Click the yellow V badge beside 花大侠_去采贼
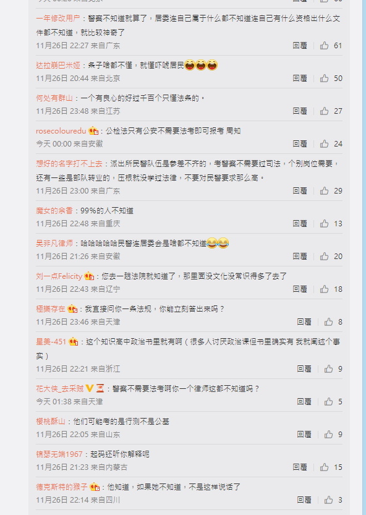The image size is (366, 515). (x=90, y=388)
